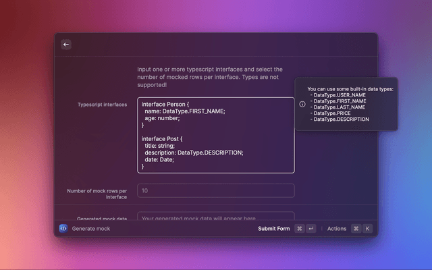432x270 pixels.
Task: Click the "Typescript interfaces" field label
Action: pos(102,105)
